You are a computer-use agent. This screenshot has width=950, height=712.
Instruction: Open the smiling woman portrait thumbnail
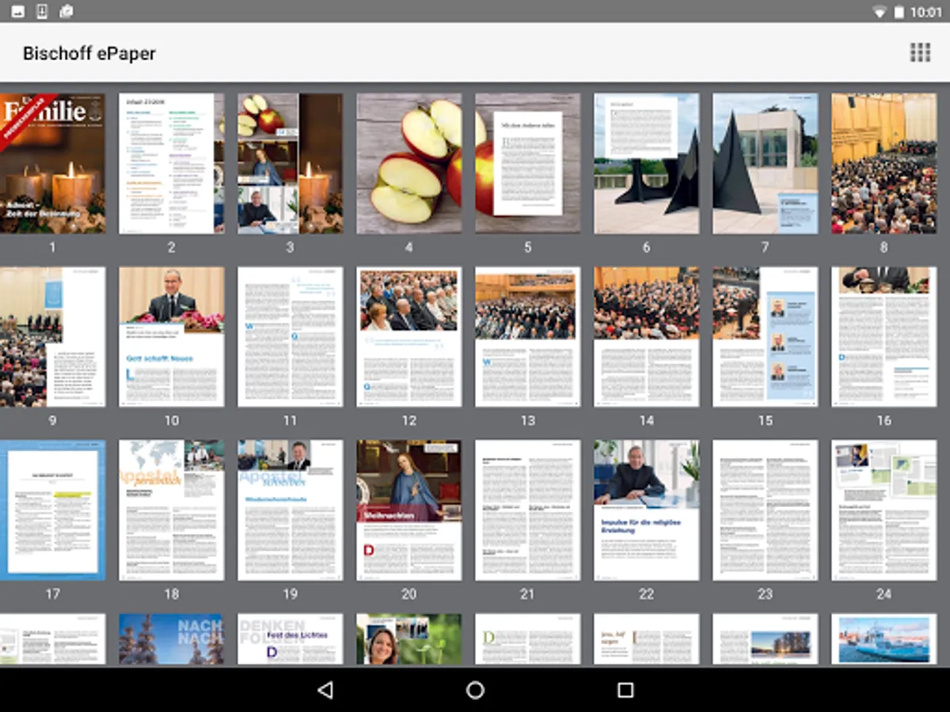(409, 639)
